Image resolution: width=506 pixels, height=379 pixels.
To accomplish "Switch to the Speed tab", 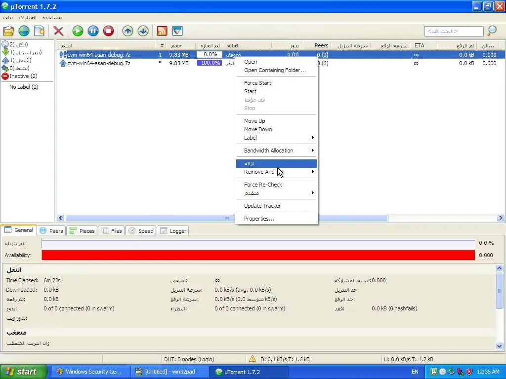I will [141, 231].
